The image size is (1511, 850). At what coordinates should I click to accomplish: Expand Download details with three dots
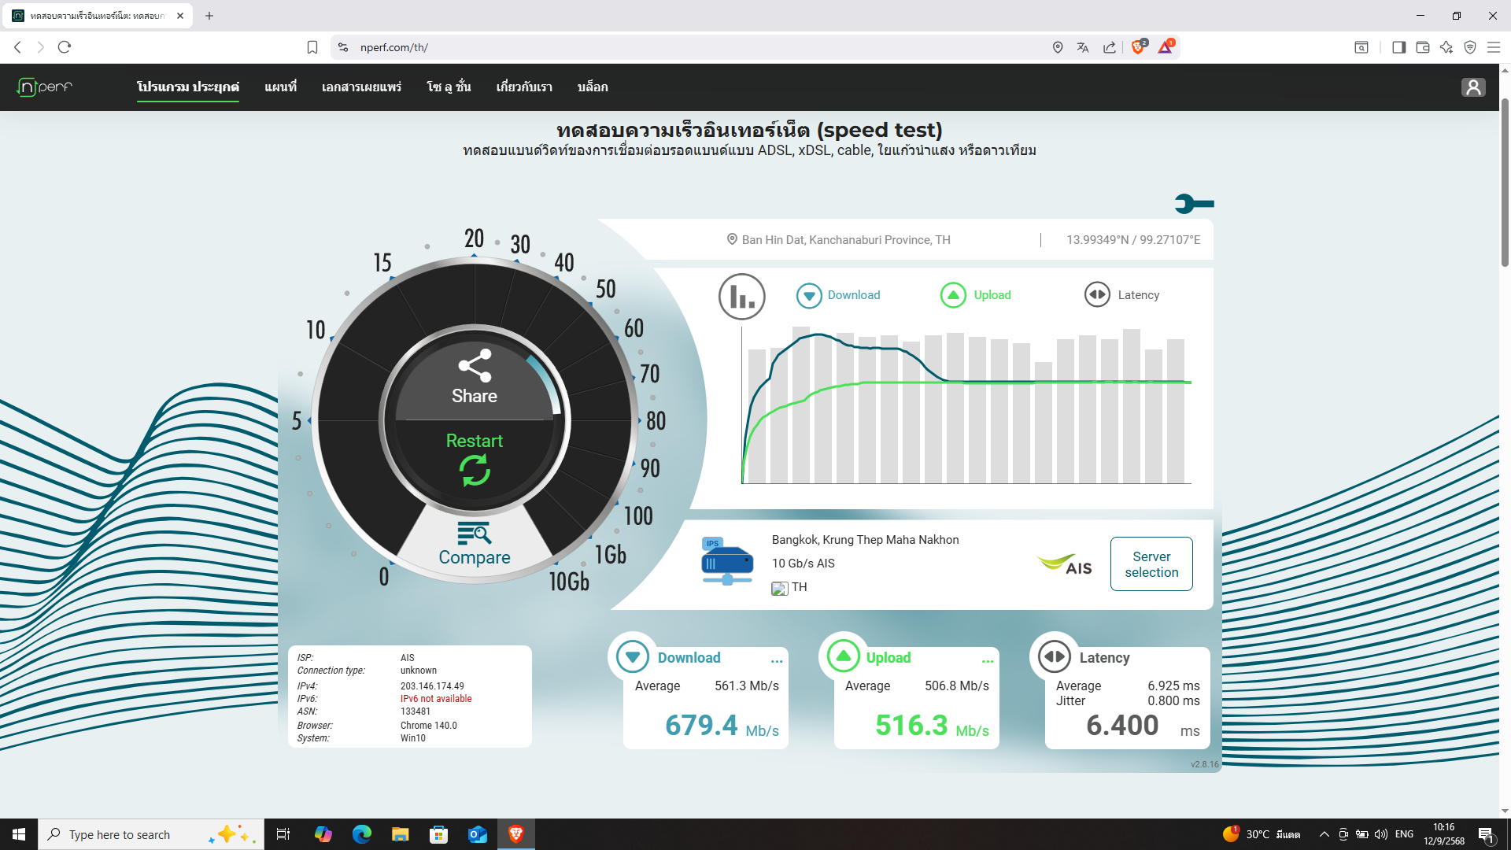777,661
